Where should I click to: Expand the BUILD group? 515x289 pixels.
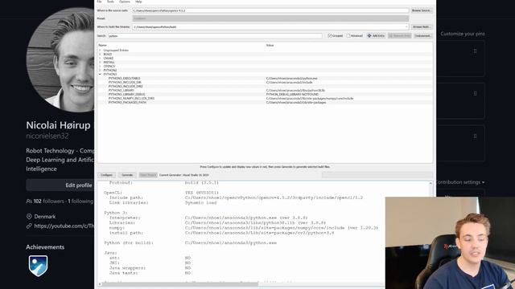(x=100, y=54)
